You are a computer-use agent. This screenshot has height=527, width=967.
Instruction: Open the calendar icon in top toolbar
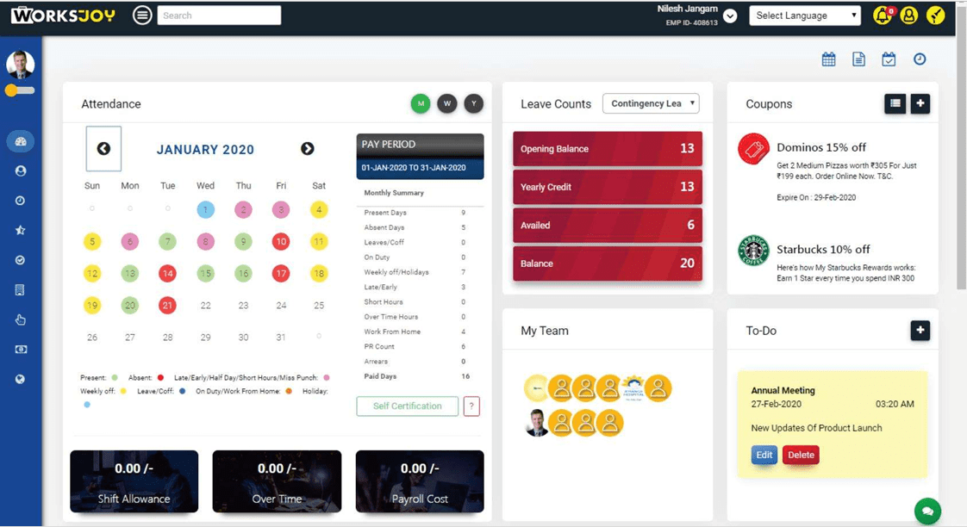tap(828, 59)
